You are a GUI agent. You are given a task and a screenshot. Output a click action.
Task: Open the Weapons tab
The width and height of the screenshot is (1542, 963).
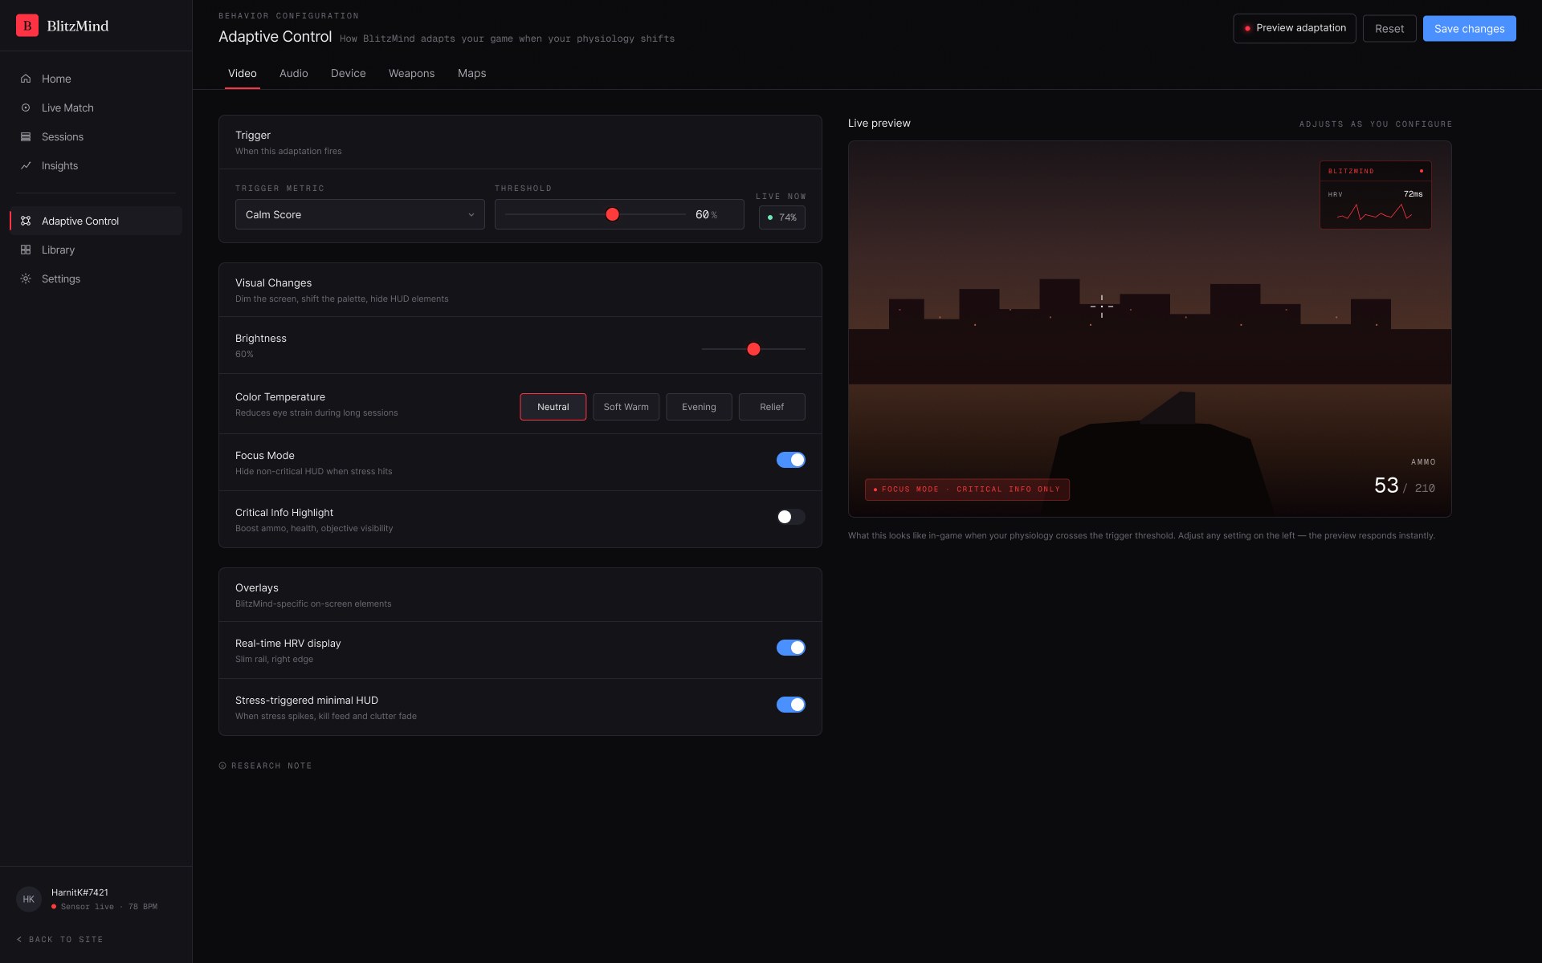pyautogui.click(x=412, y=73)
